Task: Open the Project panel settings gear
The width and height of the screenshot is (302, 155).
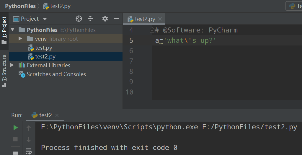Action: click(105, 19)
